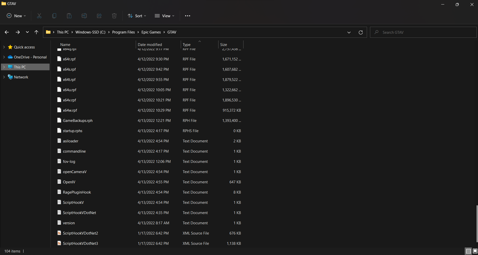Click the Copy icon in toolbar
The image size is (478, 255).
pos(54,16)
